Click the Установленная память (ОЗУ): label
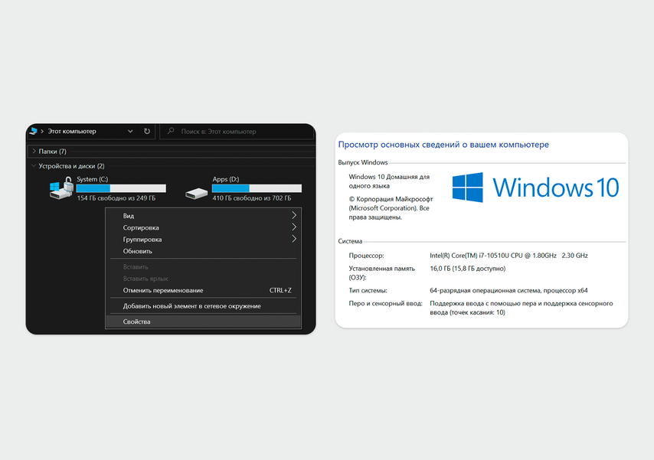 click(381, 272)
